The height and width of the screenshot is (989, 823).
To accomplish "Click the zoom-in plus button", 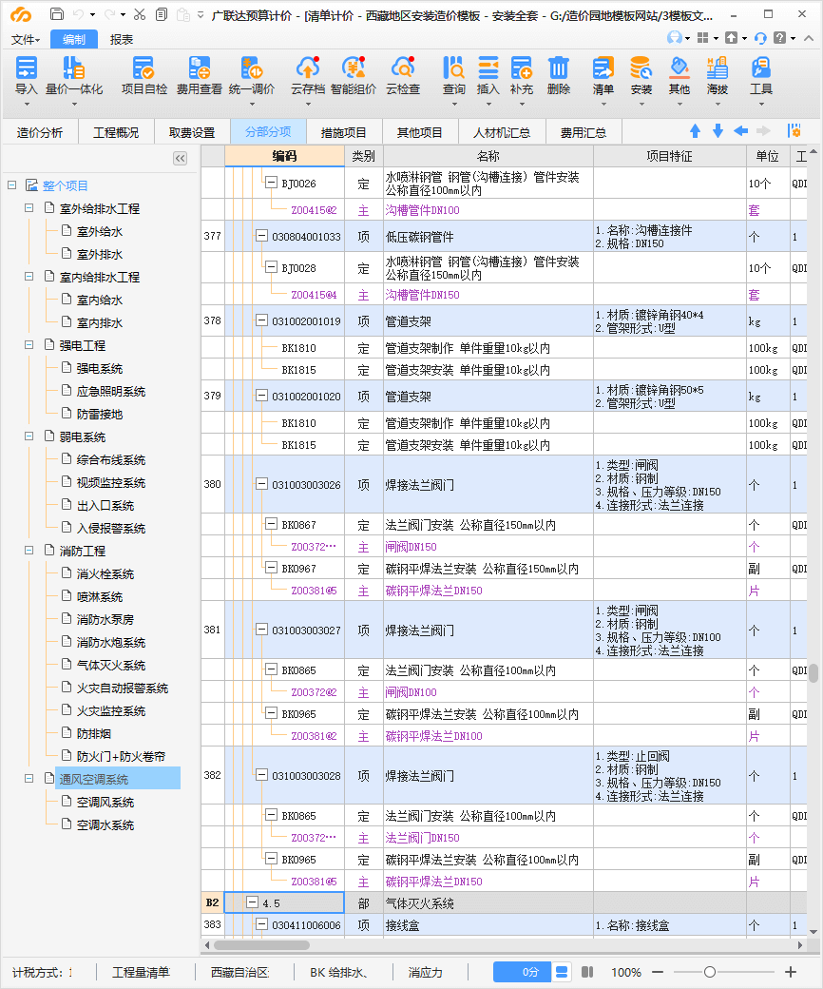I will [791, 972].
